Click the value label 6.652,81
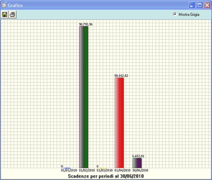 pos(138,156)
